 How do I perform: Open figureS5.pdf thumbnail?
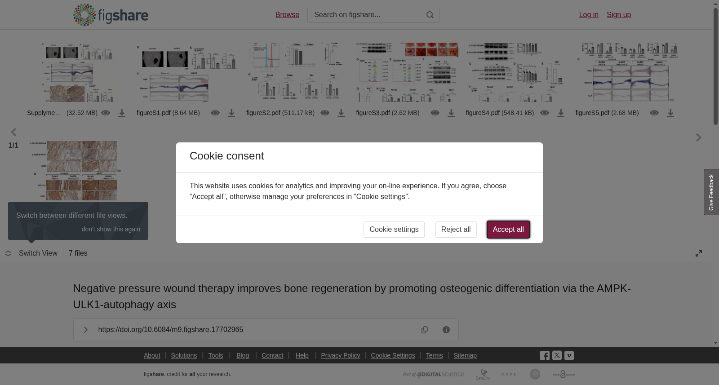coord(627,73)
